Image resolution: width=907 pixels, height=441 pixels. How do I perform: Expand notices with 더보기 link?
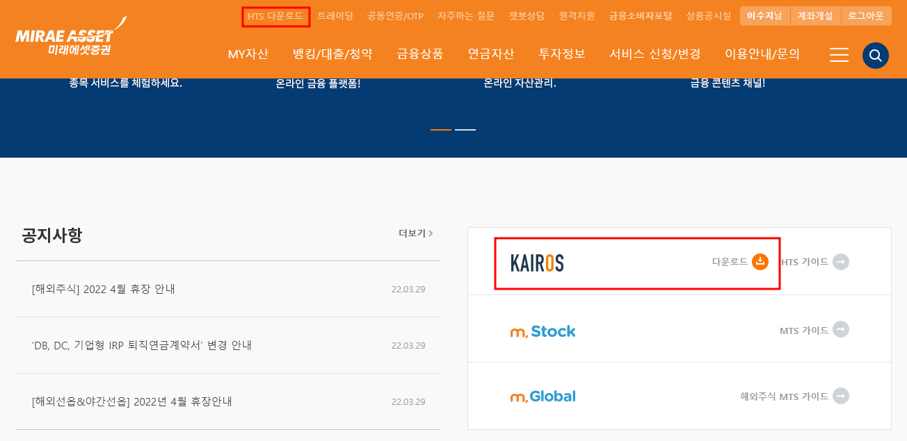pos(416,233)
